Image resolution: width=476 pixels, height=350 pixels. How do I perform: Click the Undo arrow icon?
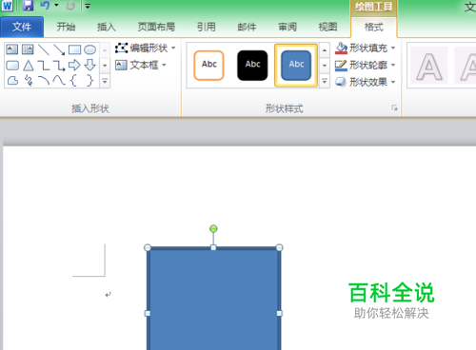coord(45,6)
